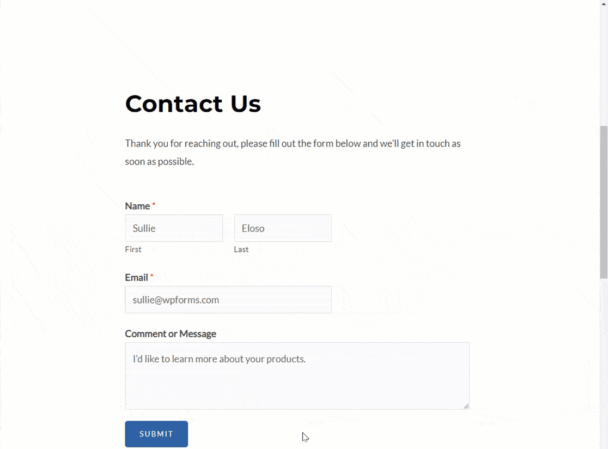This screenshot has height=449, width=608.
Task: Click the "Comment or Message" label
Action: (x=171, y=333)
